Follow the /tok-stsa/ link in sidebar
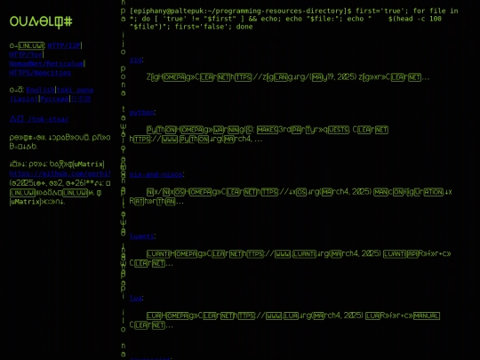480x360 pixels. tap(39, 119)
